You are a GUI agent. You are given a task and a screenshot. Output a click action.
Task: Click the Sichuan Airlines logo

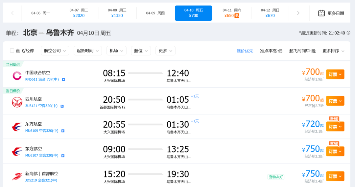(17, 102)
